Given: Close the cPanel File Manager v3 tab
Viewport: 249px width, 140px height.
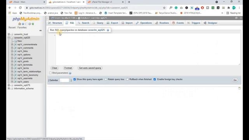Looking at the screenshot, I should pyautogui.click(x=123, y=2).
